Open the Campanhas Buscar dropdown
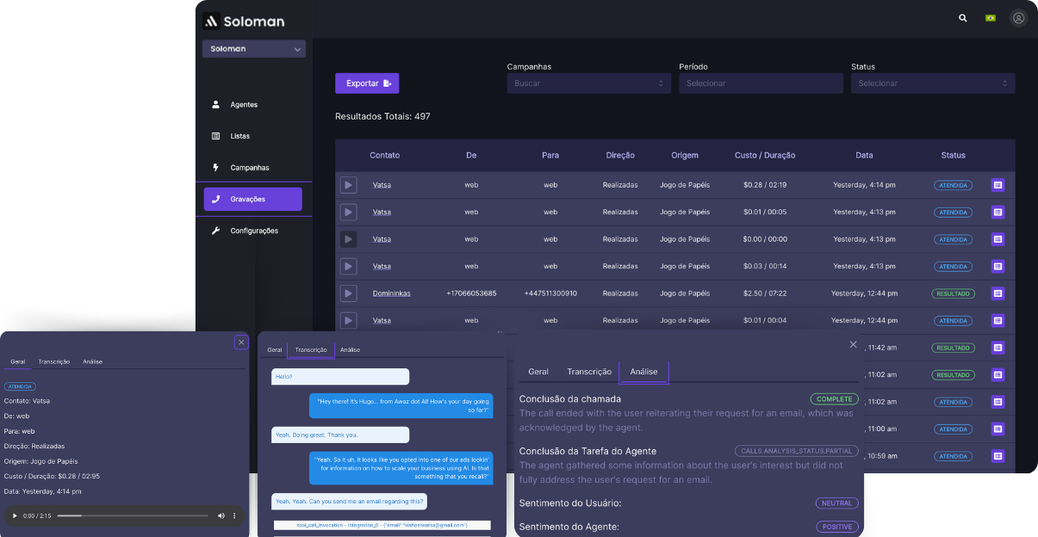Screen dimensions: 1038x537 coord(588,83)
